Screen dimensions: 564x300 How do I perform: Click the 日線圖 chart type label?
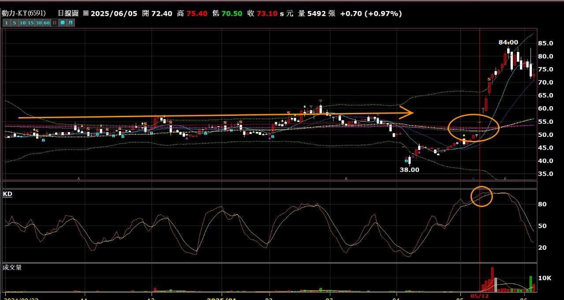69,14
